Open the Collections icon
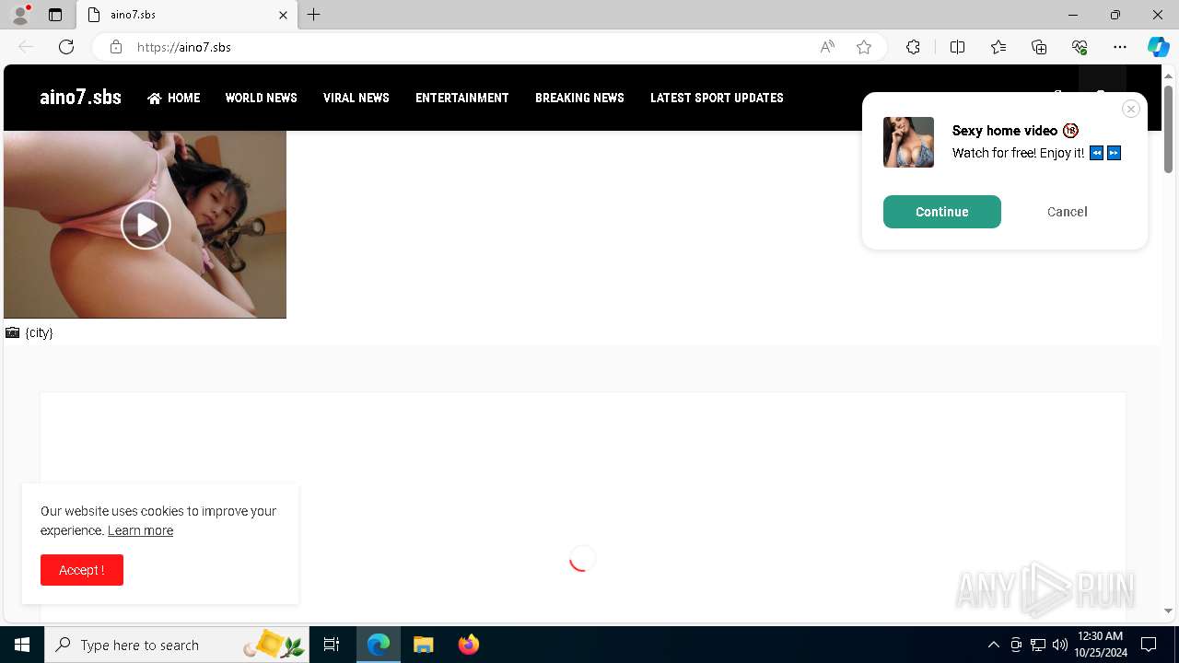The height and width of the screenshot is (663, 1179). point(1039,47)
